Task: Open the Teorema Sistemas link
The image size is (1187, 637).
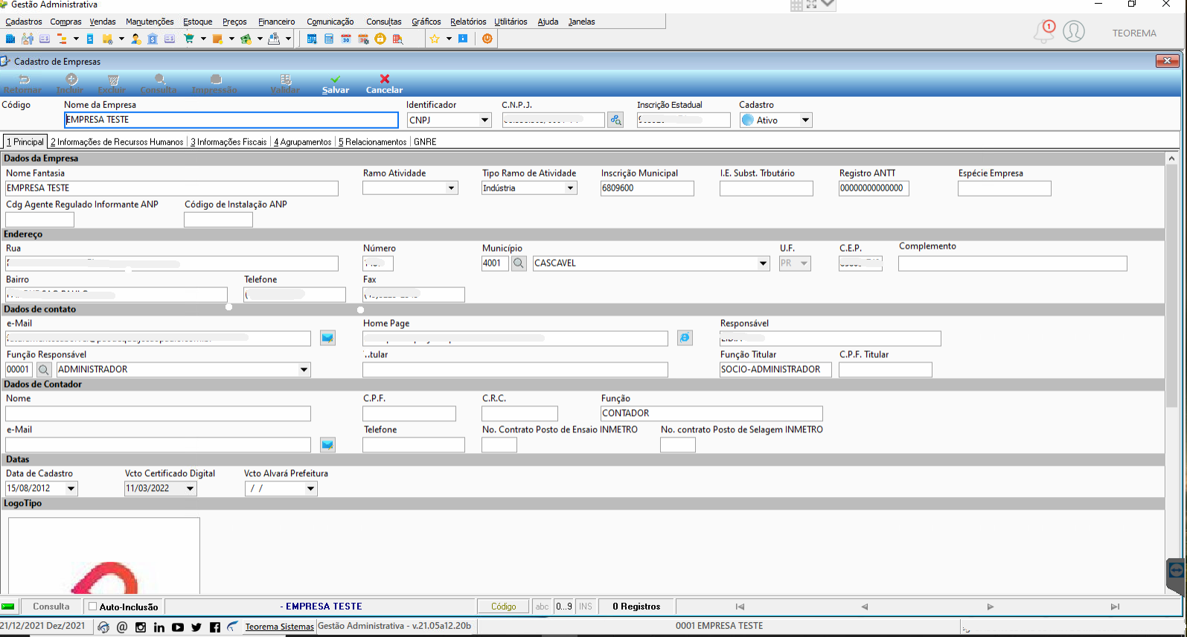Action: (279, 627)
